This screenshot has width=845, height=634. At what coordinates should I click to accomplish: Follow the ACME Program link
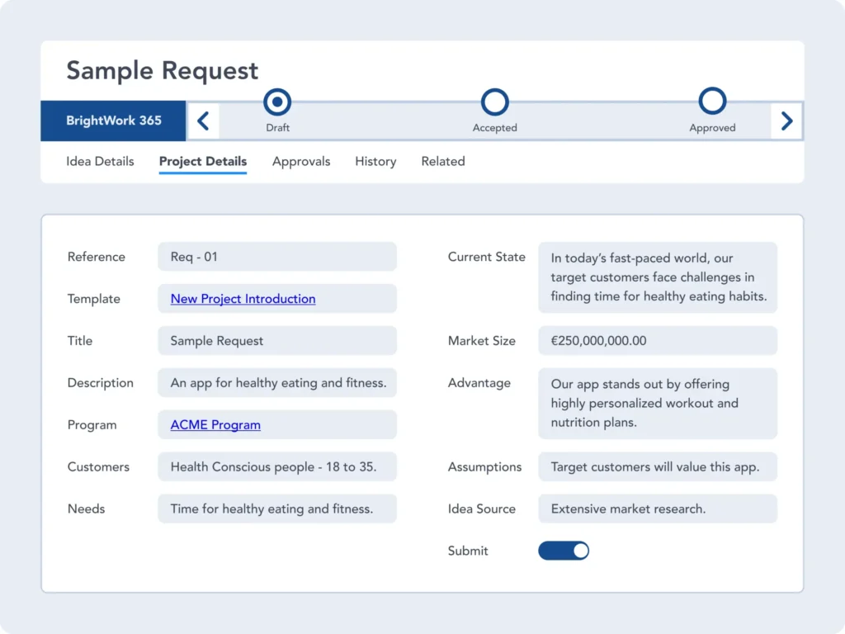215,425
